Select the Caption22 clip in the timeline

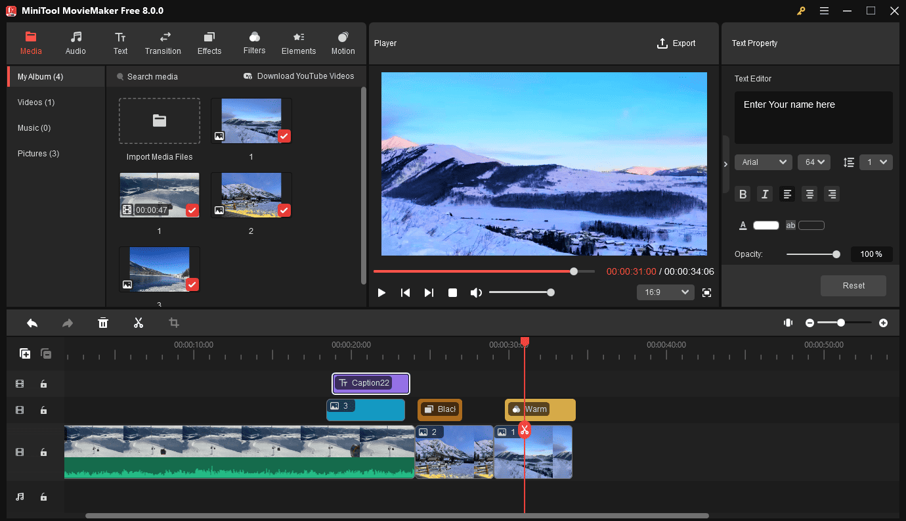370,383
